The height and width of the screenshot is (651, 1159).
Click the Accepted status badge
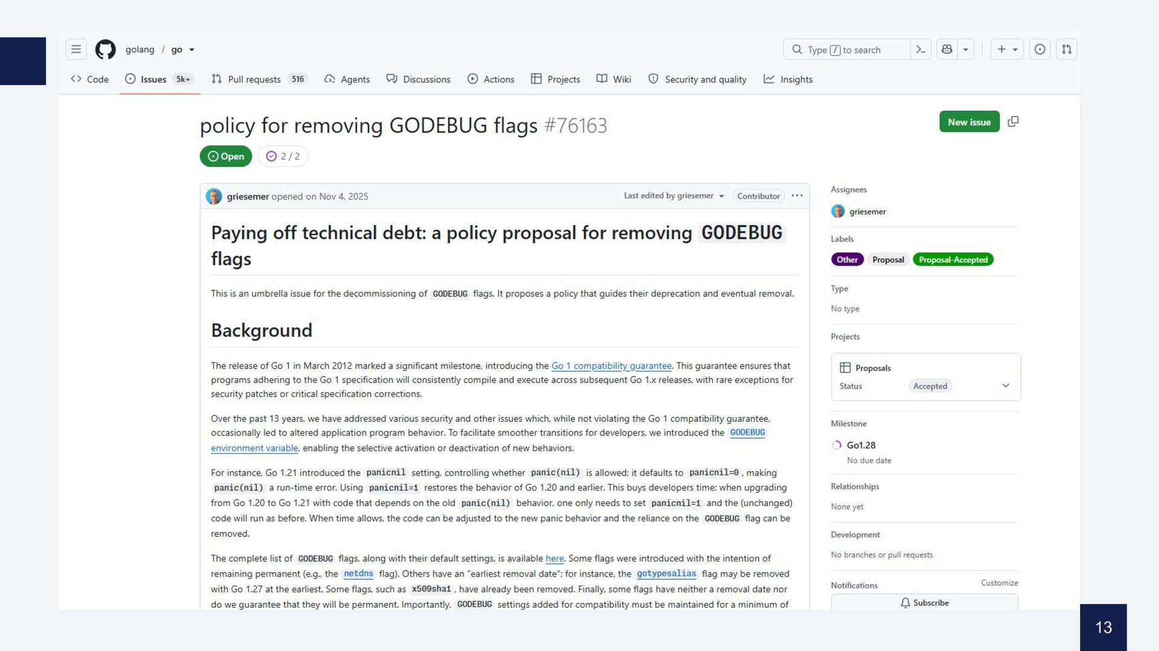click(x=930, y=386)
